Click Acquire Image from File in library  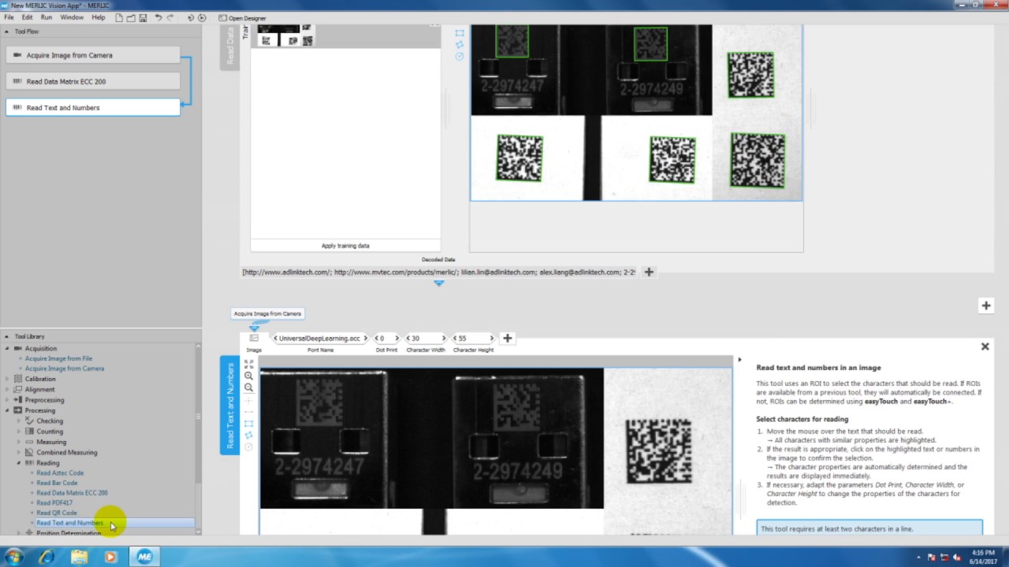58,358
